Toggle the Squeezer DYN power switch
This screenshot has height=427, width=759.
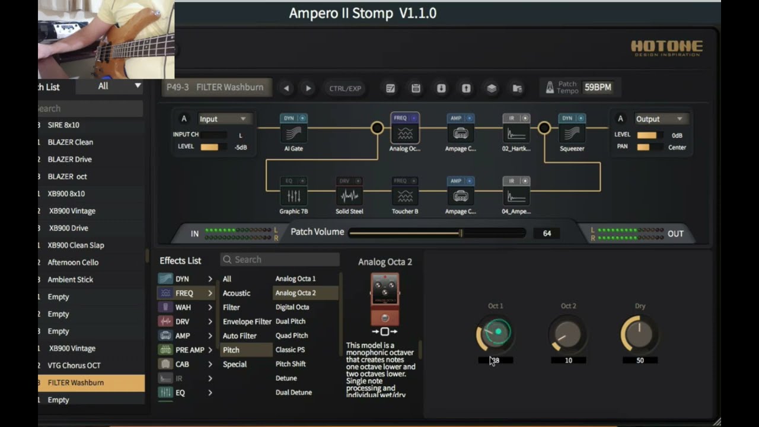[581, 118]
